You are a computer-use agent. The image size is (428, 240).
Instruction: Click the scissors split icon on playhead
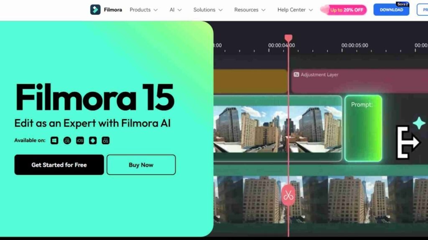[x=288, y=195]
